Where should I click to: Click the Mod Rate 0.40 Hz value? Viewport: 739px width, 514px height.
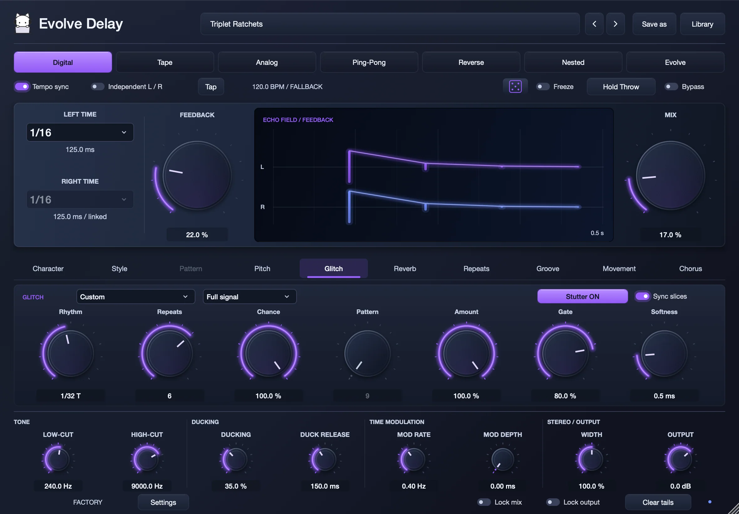click(x=413, y=486)
